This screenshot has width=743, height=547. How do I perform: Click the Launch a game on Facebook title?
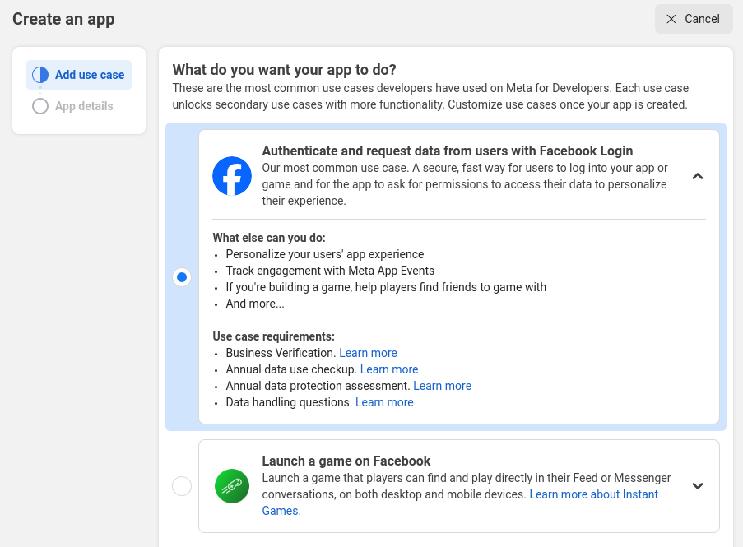pos(346,461)
